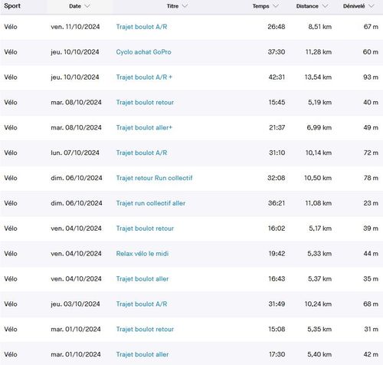This screenshot has width=383, height=365.
Task: Click date lun. 07/10/2024
Action: coord(75,153)
